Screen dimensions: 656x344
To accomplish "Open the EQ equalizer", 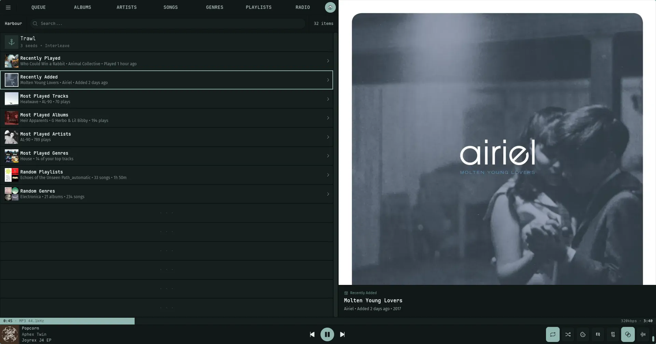I will (x=598, y=334).
